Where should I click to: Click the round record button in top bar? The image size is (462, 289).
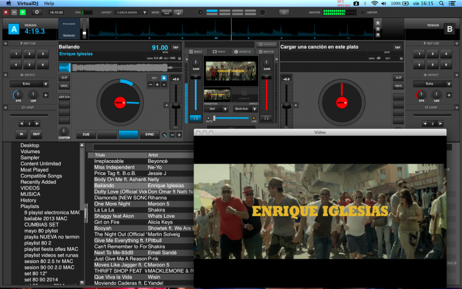(x=262, y=12)
